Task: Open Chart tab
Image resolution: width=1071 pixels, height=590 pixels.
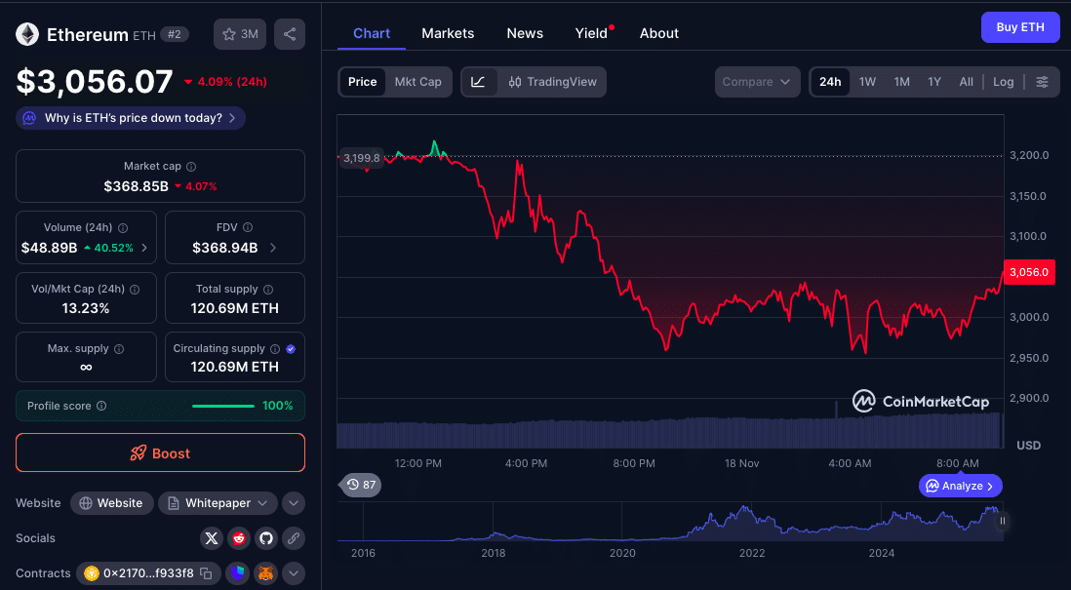Action: click(x=372, y=33)
